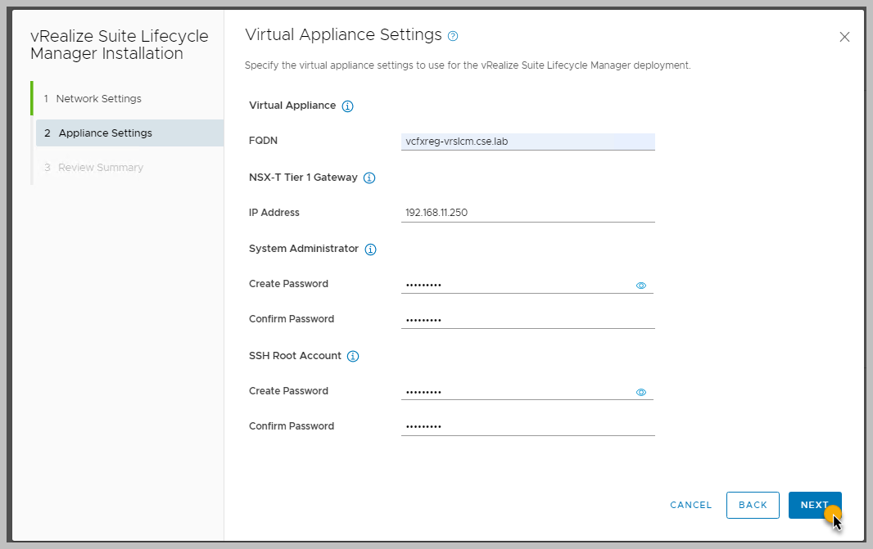The width and height of the screenshot is (873, 549).
Task: Click the System Administrator Create Password field
Action: 516,285
